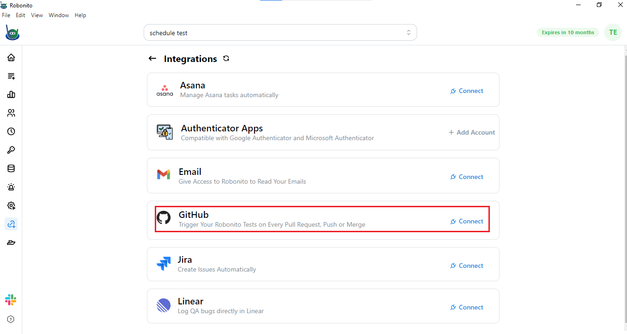Open the schedule test project dropdown
This screenshot has width=627, height=334.
pyautogui.click(x=280, y=32)
